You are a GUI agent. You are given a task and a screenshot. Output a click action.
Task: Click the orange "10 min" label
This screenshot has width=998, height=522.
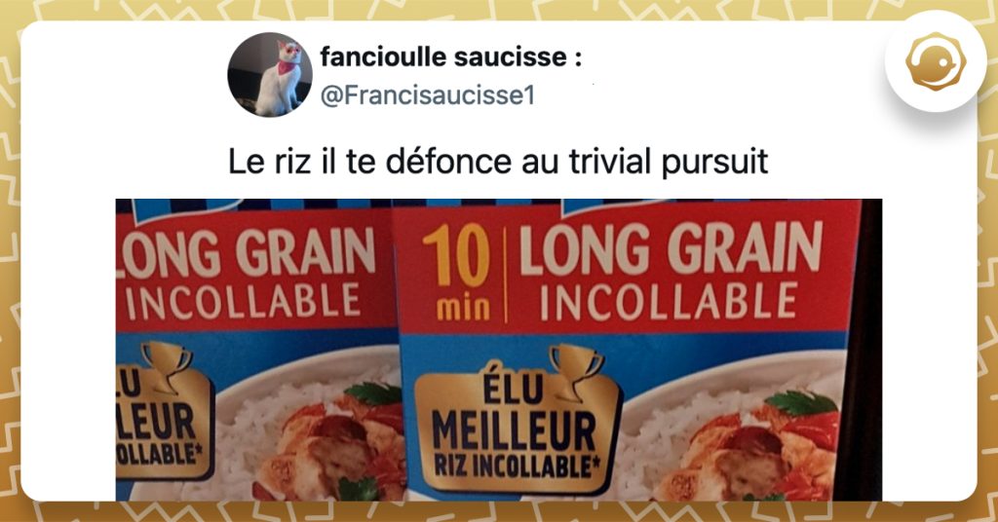[x=456, y=272]
